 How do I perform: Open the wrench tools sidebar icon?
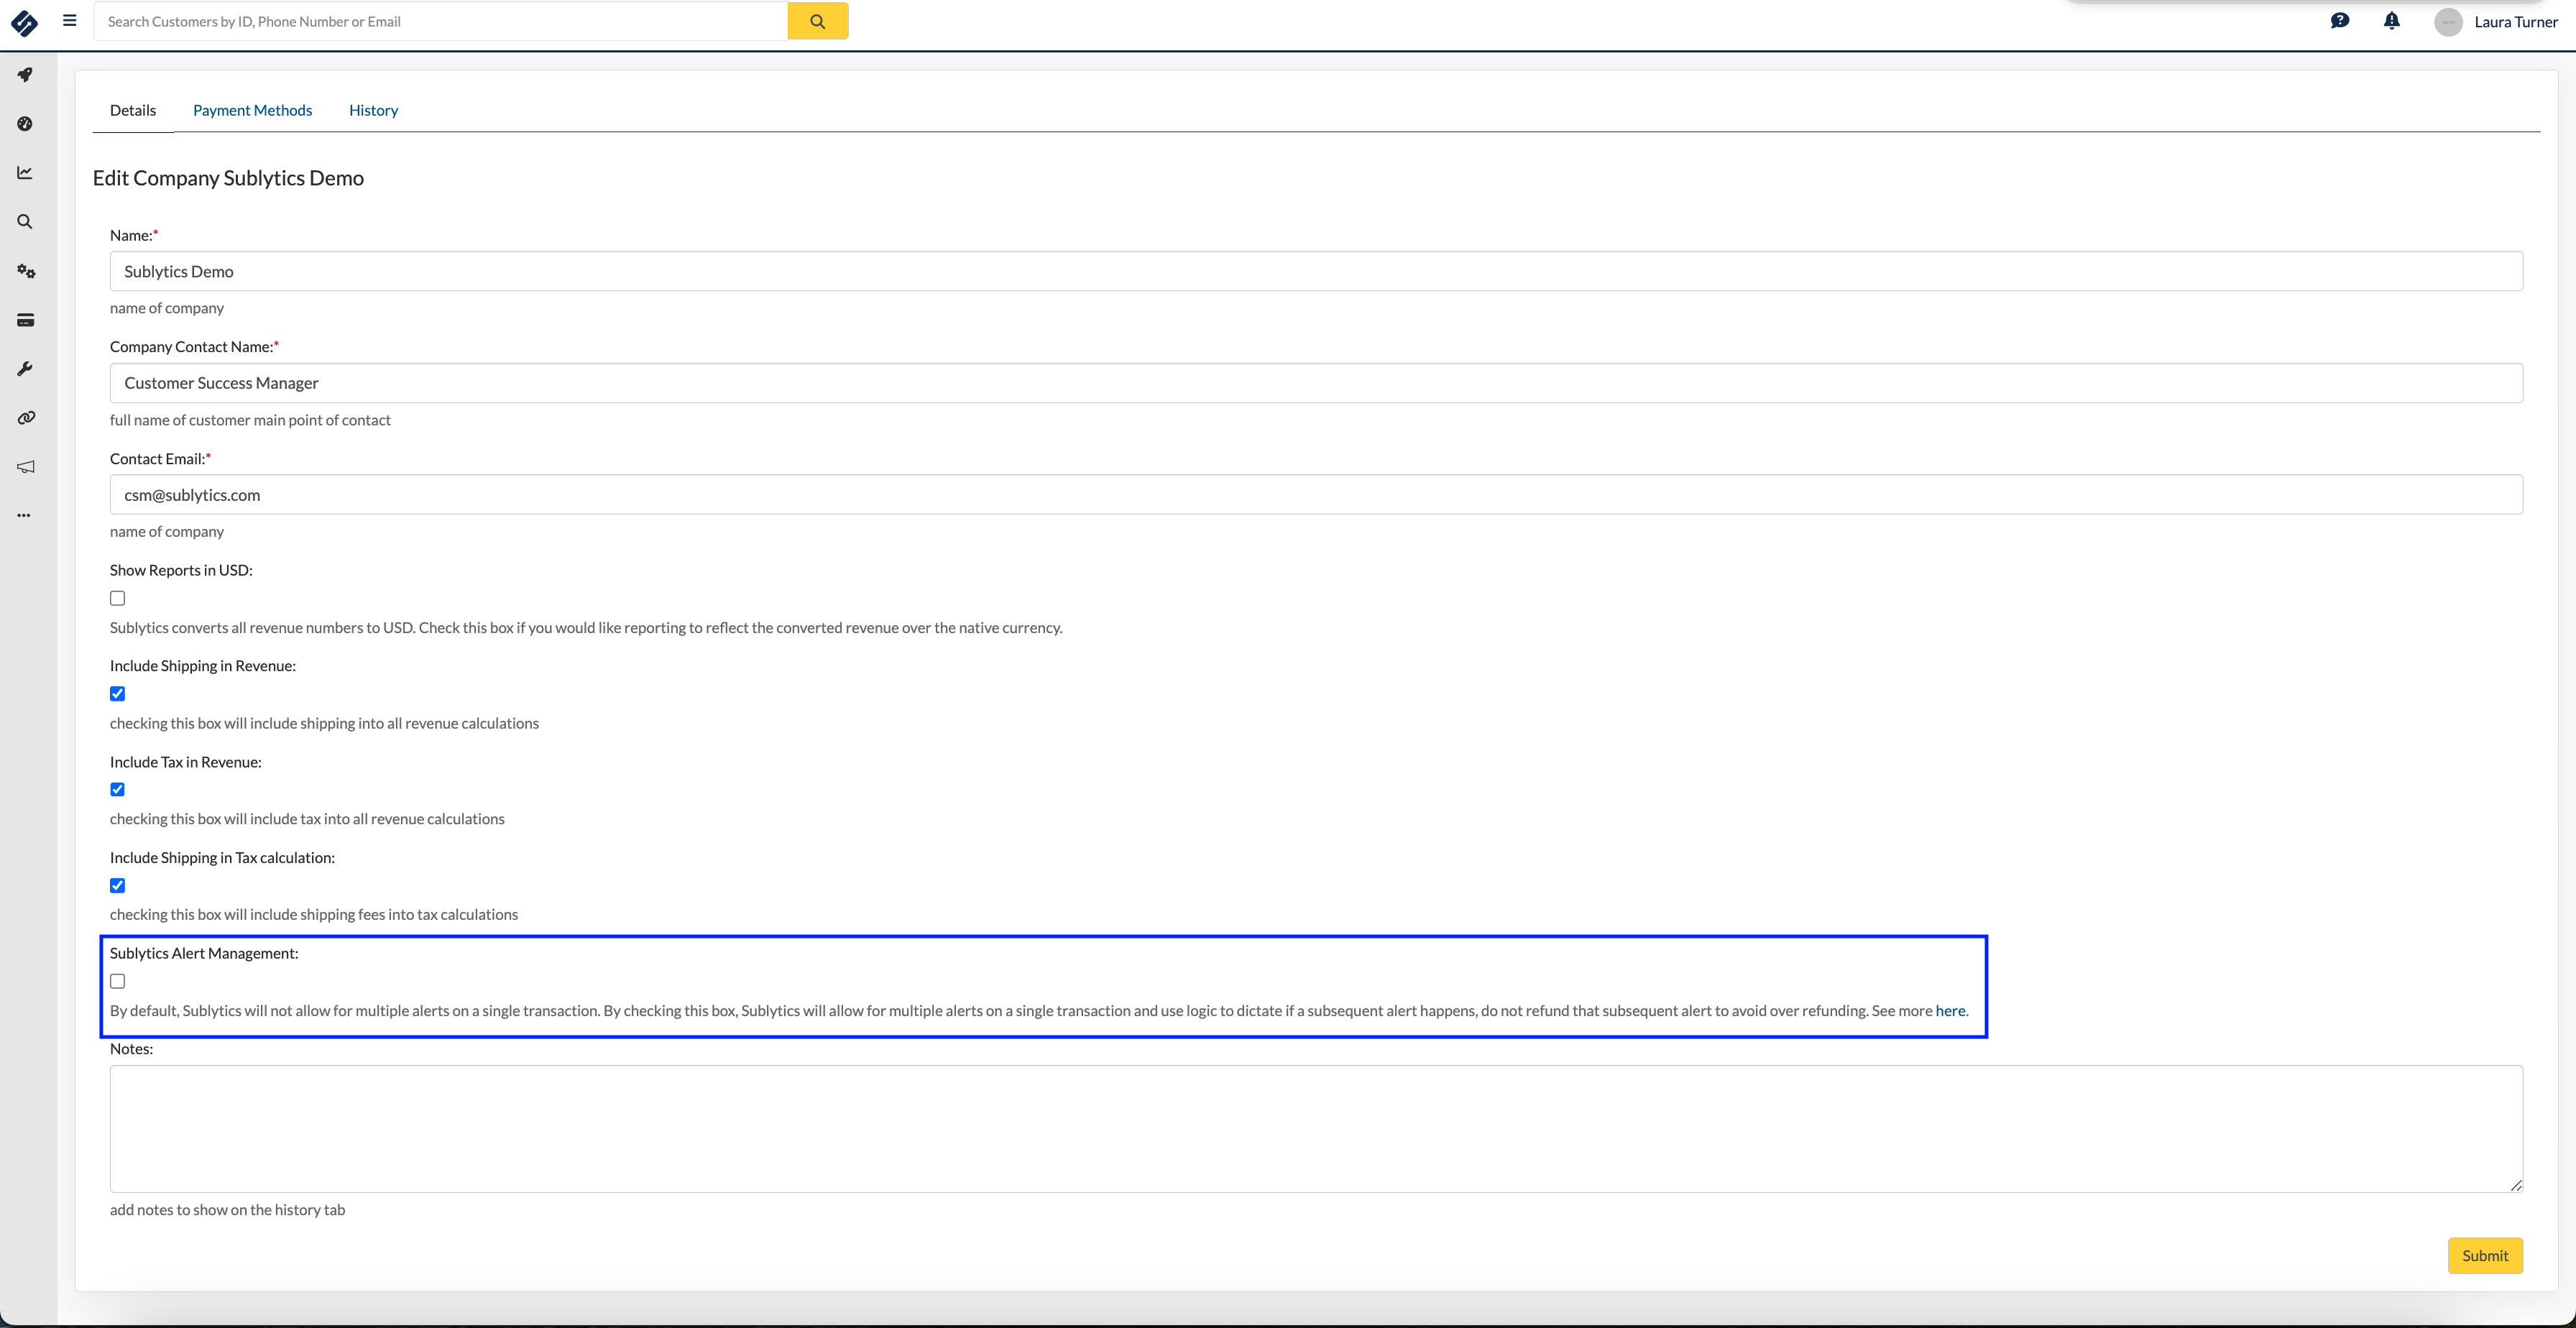25,369
